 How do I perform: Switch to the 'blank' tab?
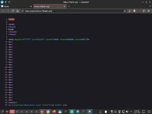point(16,6)
